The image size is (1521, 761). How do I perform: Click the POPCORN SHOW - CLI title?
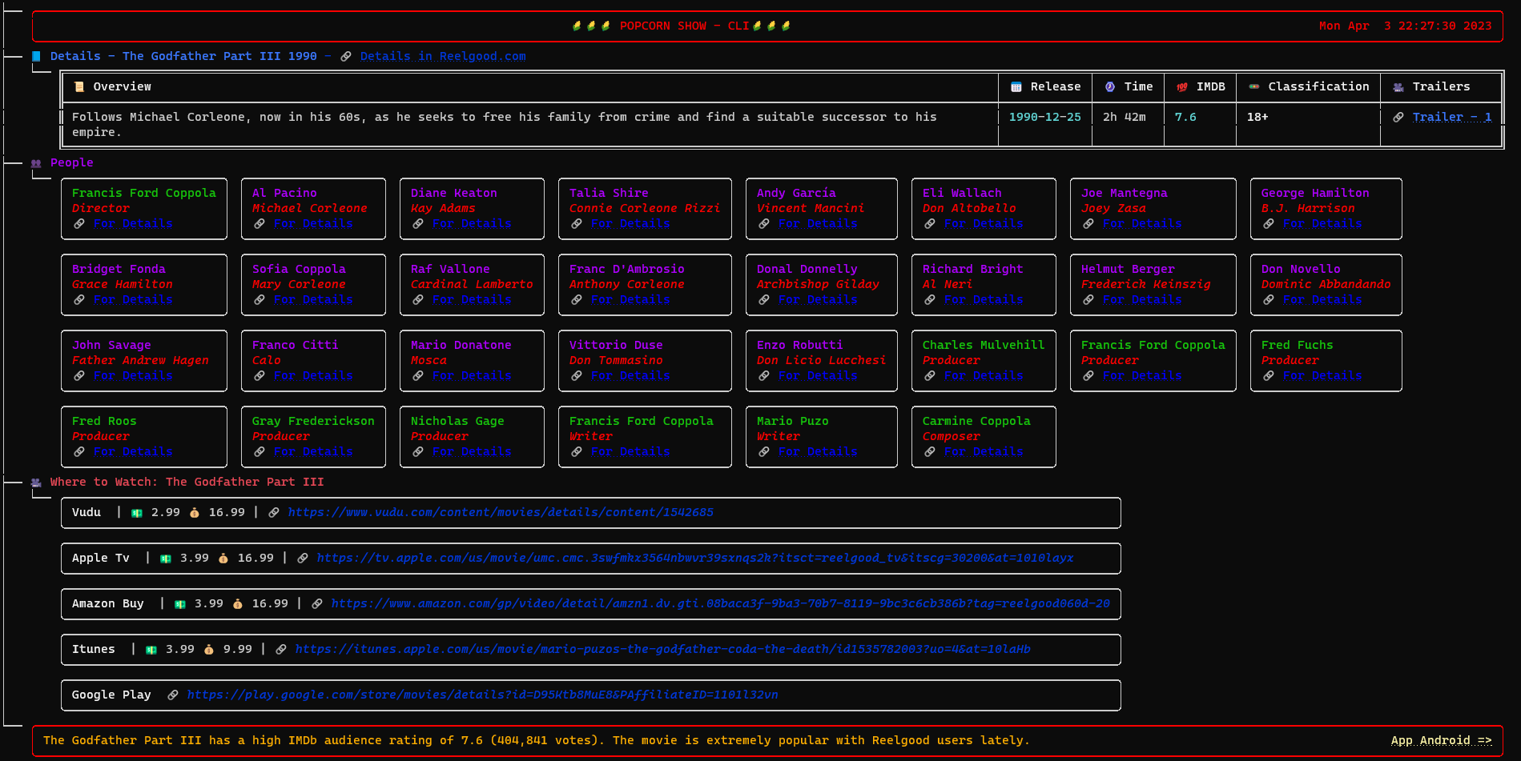685,26
